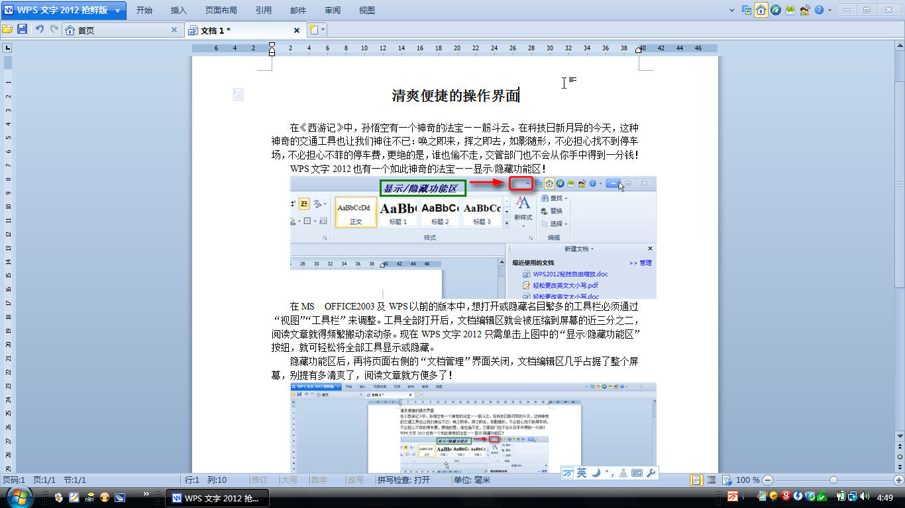Open the 插入 ribbon tab

point(179,11)
